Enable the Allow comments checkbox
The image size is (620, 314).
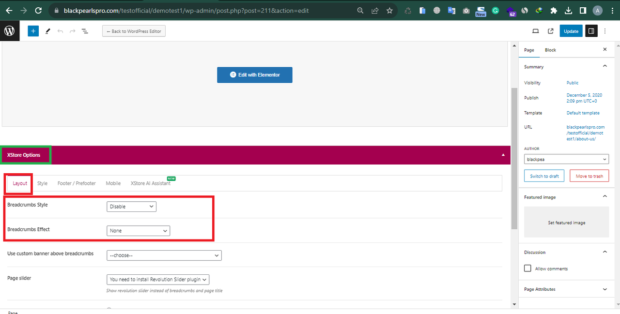point(527,269)
